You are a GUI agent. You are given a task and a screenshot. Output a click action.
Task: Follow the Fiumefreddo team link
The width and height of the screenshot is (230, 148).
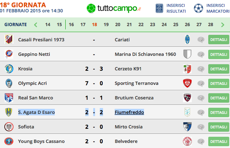(129, 112)
